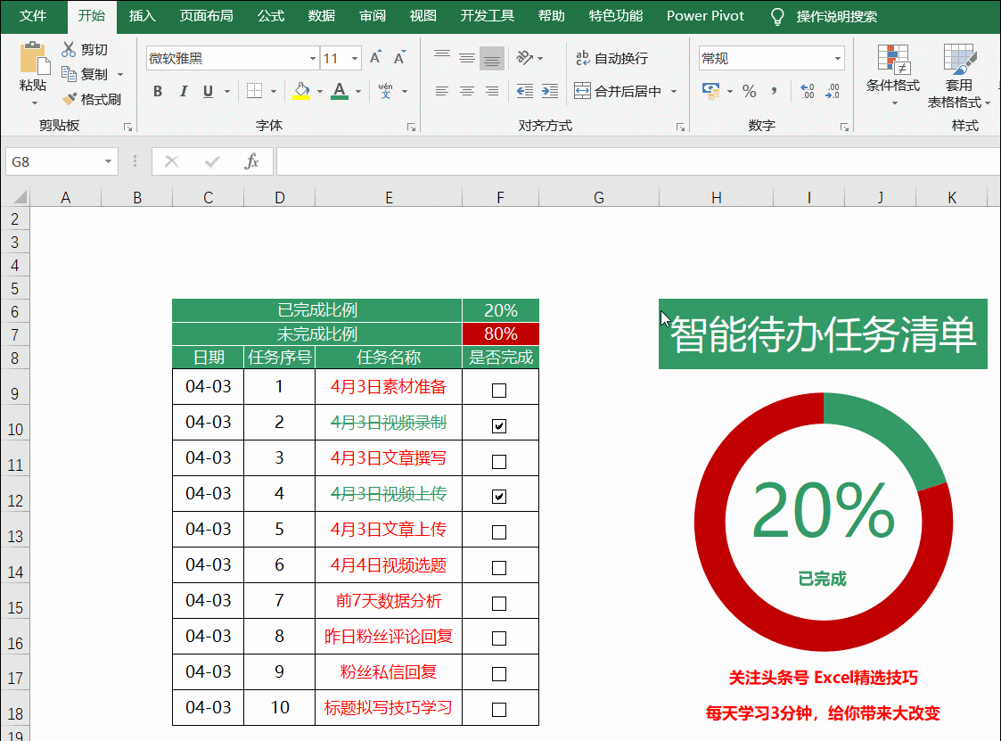This screenshot has width=1001, height=741.
Task: Click the cell borders icon
Action: pyautogui.click(x=254, y=91)
